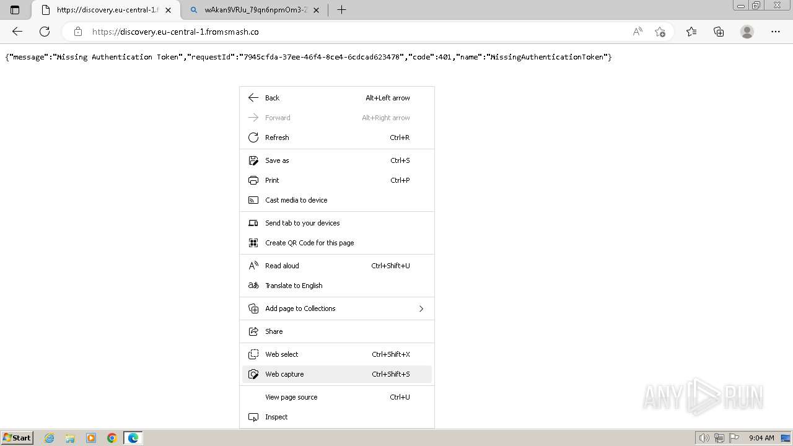Select the discovery.eu-central-1 tab
This screenshot has width=793, height=446.
(x=107, y=10)
